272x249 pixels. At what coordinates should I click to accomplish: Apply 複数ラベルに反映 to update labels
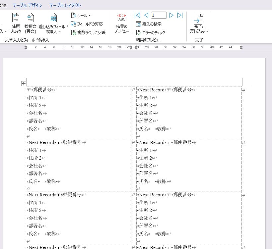pyautogui.click(x=88, y=32)
